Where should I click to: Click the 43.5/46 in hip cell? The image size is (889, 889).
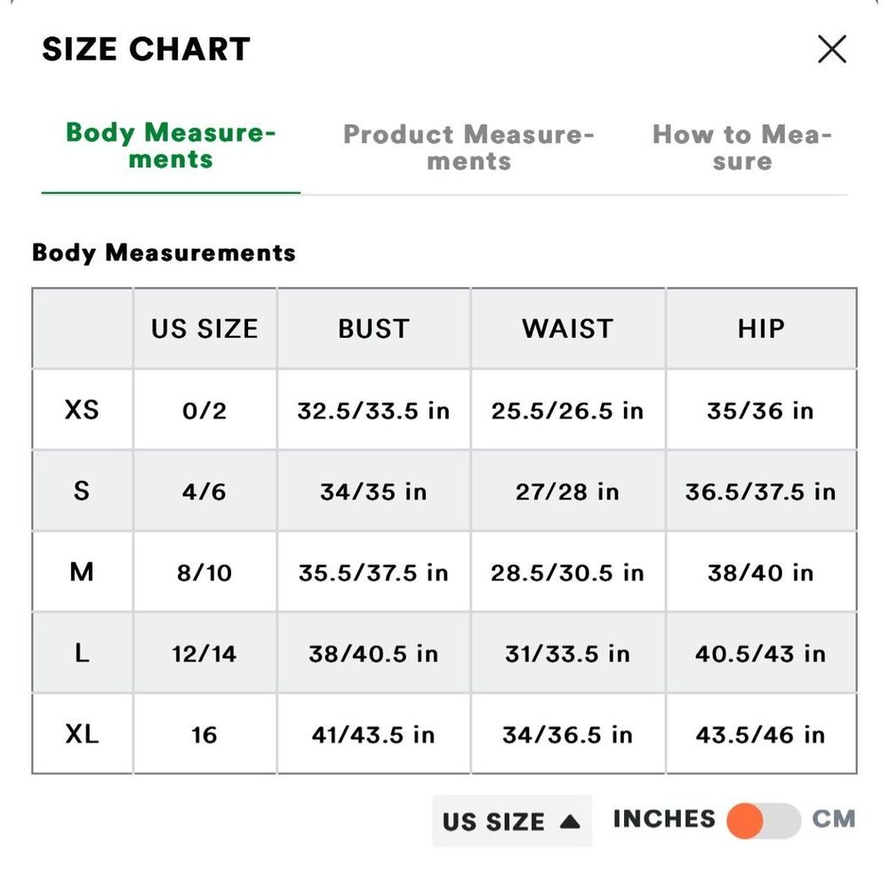click(761, 735)
